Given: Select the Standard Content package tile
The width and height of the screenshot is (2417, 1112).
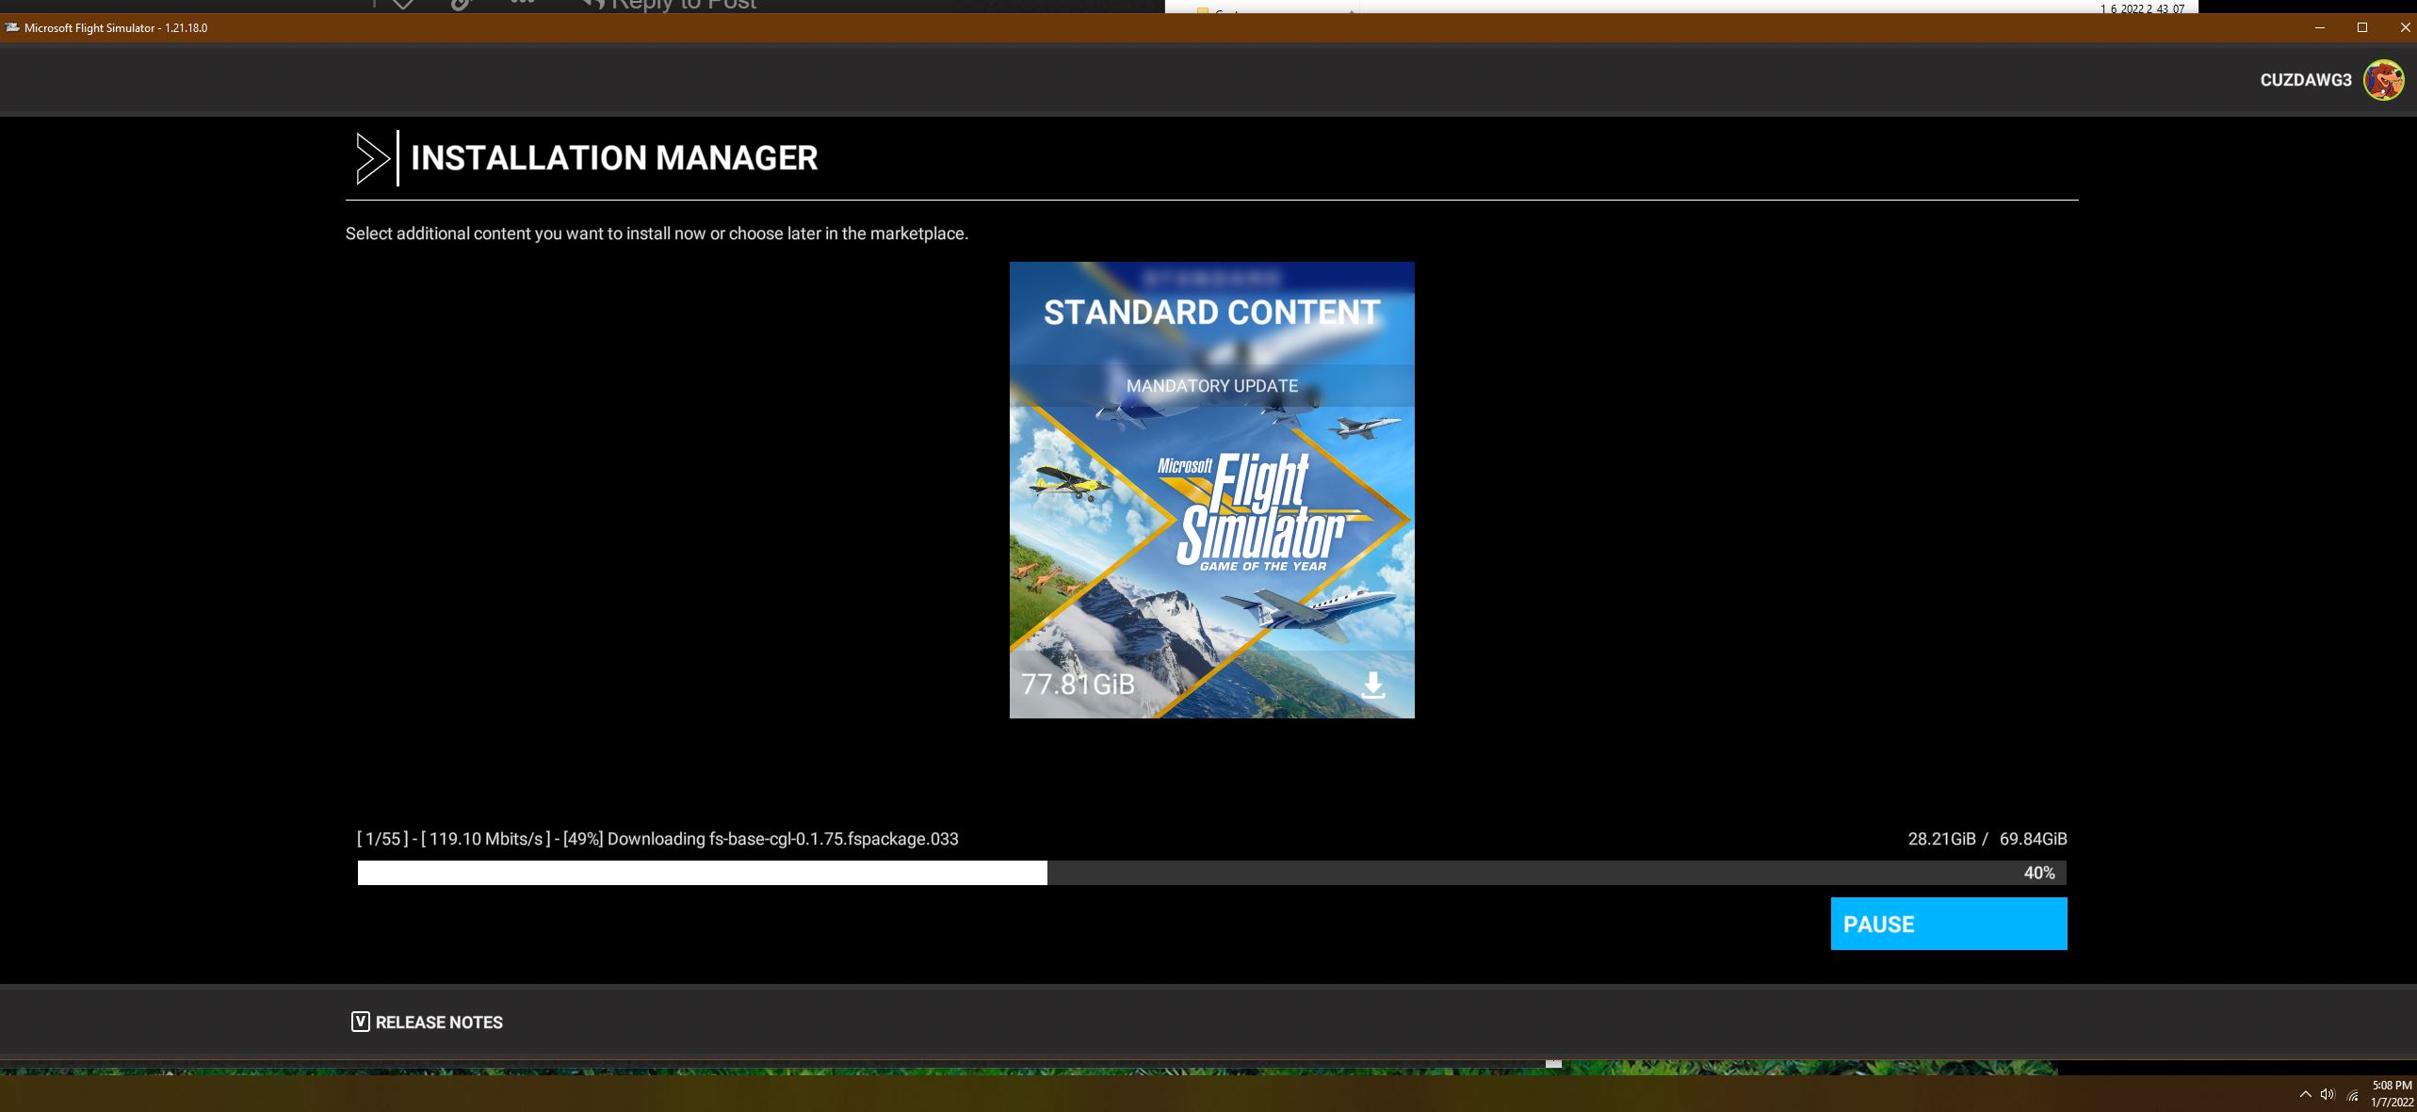Looking at the screenshot, I should point(1211,490).
